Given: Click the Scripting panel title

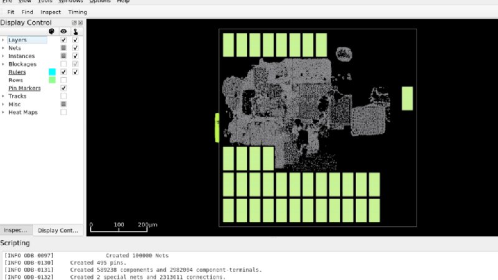Looking at the screenshot, I should tap(15, 243).
